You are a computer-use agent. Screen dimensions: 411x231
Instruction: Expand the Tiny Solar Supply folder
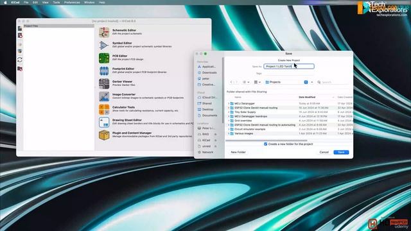229,112
